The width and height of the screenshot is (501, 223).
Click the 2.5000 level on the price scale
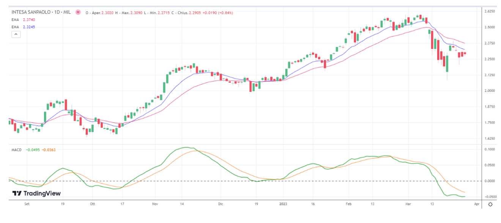point(490,27)
